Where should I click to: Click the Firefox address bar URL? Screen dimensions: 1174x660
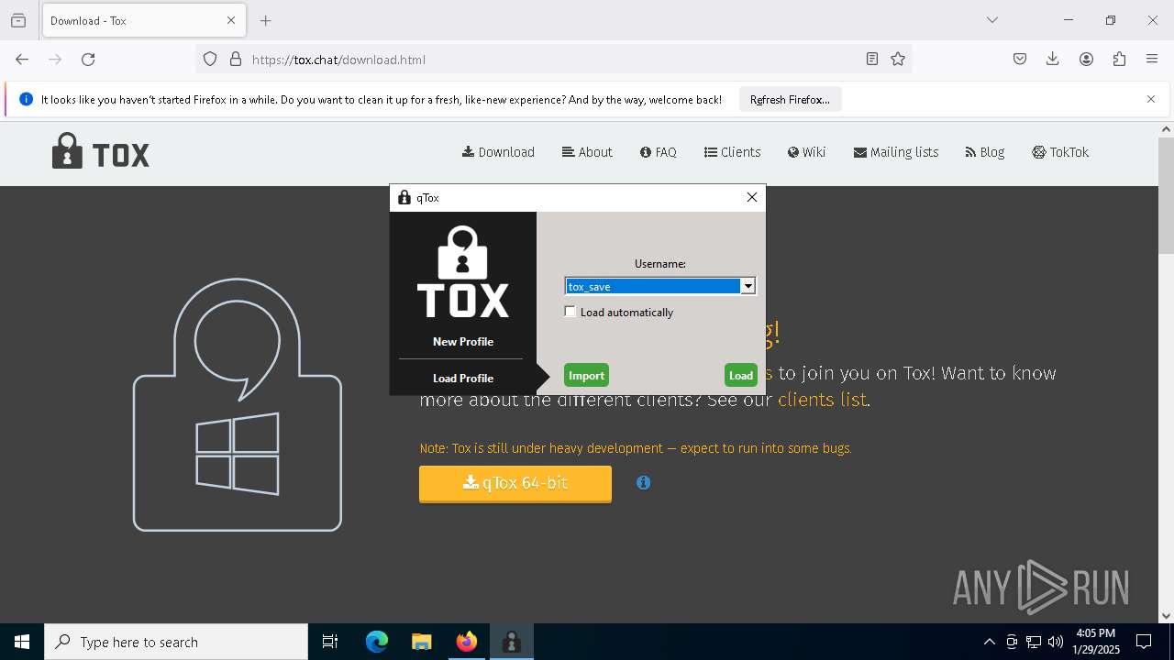pyautogui.click(x=338, y=60)
